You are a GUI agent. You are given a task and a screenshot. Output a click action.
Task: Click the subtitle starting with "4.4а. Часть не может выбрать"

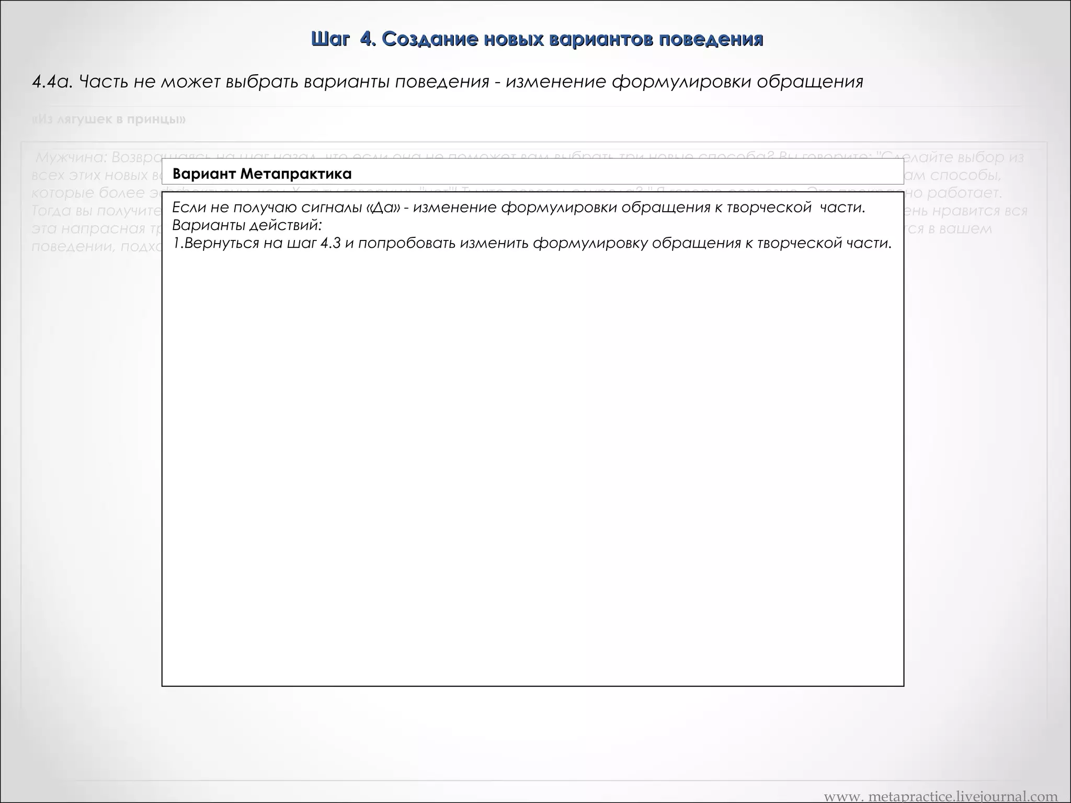point(448,82)
